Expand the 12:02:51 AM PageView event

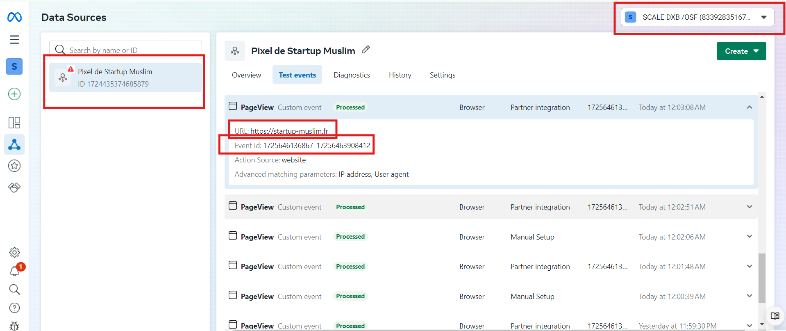point(749,207)
